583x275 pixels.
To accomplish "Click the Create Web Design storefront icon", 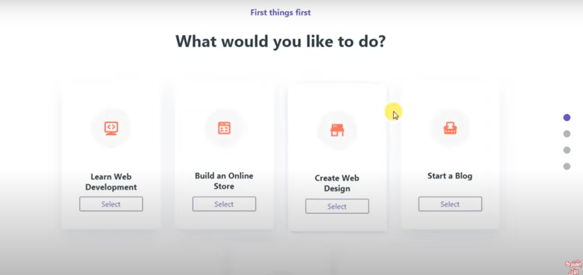I will click(337, 131).
